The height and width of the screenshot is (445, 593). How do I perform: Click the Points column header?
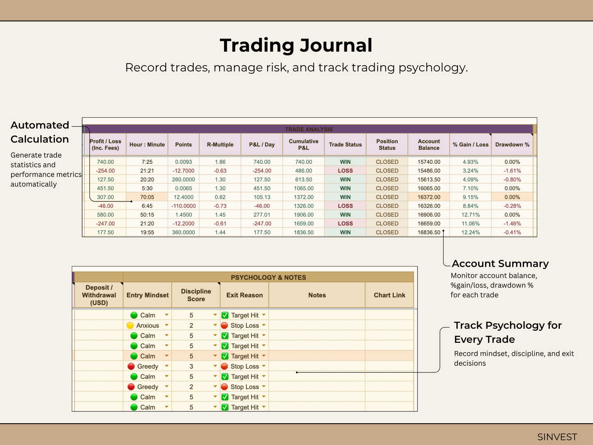(183, 145)
